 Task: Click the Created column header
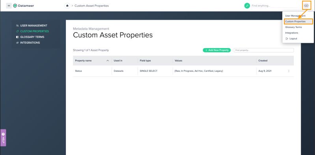tap(263, 60)
